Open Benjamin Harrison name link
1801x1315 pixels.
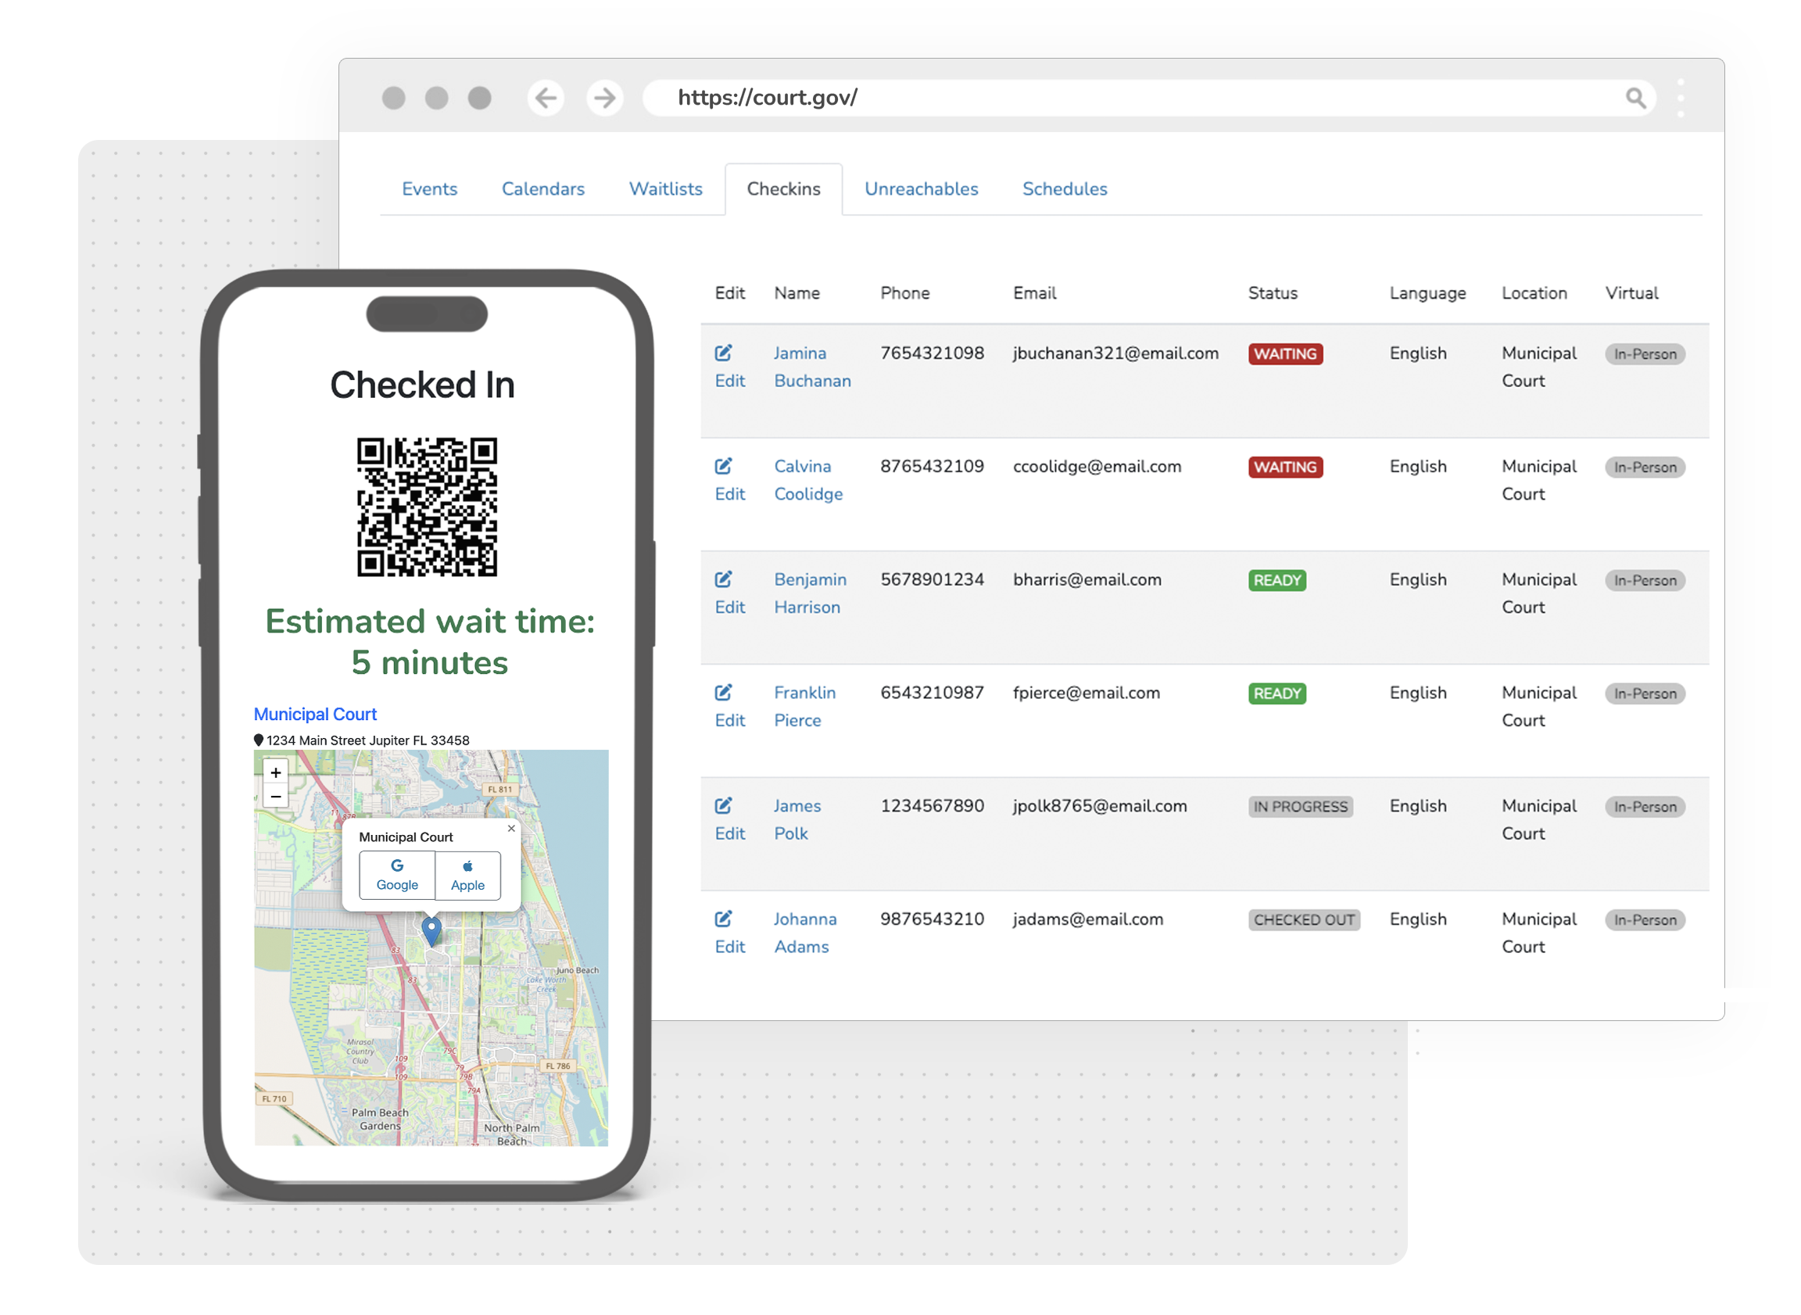(x=809, y=593)
